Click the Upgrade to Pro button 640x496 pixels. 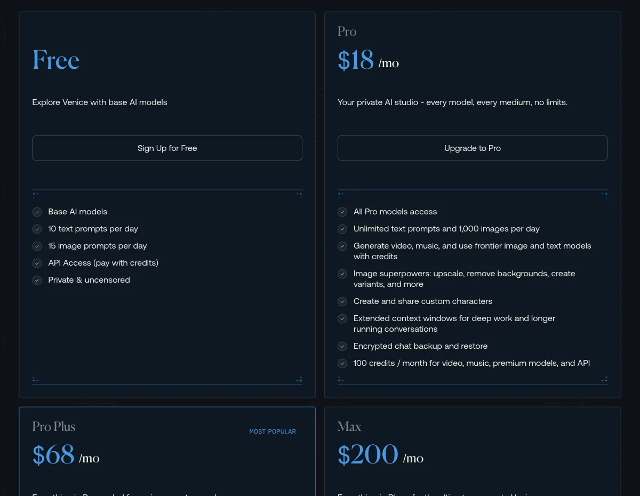[x=473, y=148]
